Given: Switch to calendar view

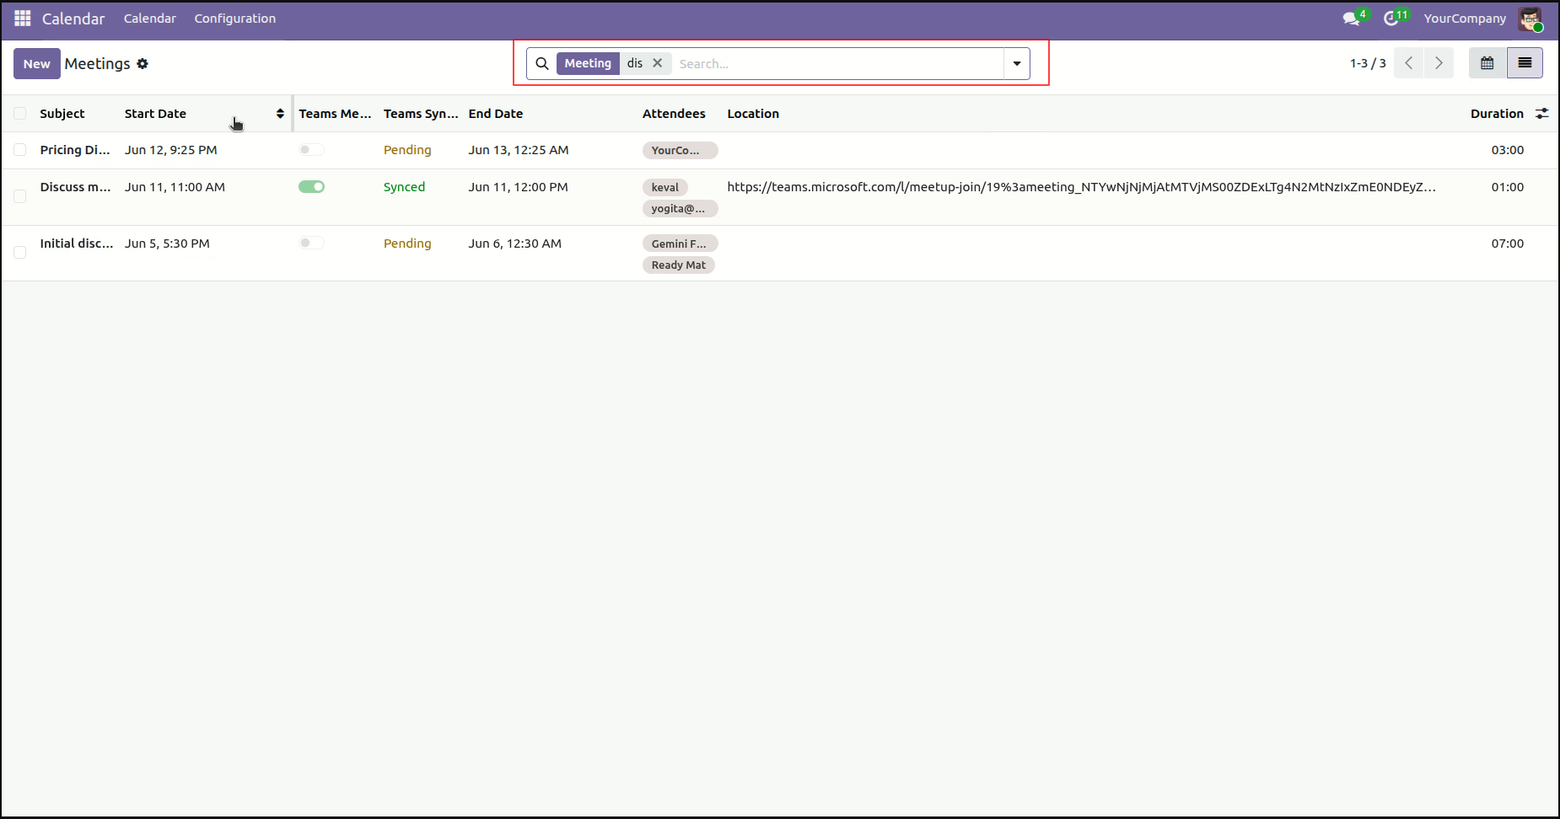Looking at the screenshot, I should [1487, 63].
